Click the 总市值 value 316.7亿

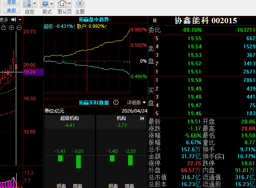point(191,178)
